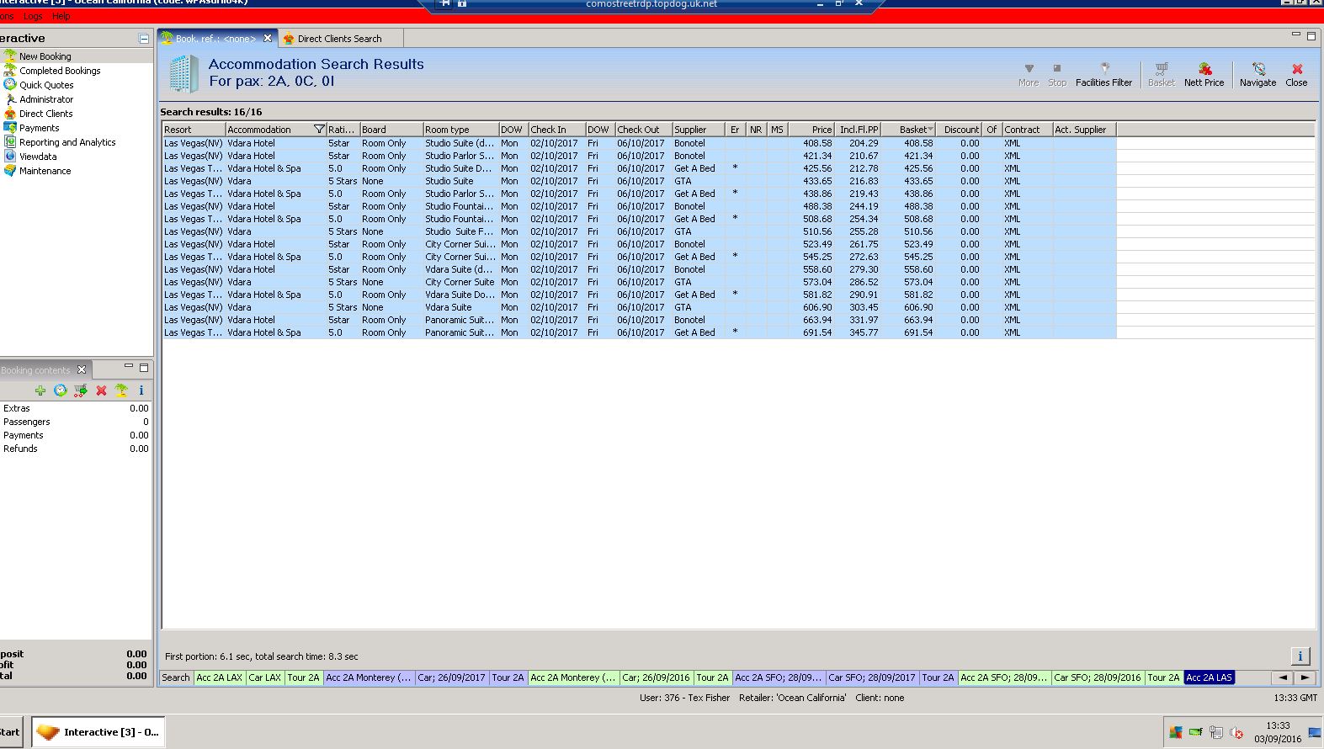This screenshot has width=1324, height=749.
Task: Click the taskbar clock 13:33
Action: click(1278, 725)
